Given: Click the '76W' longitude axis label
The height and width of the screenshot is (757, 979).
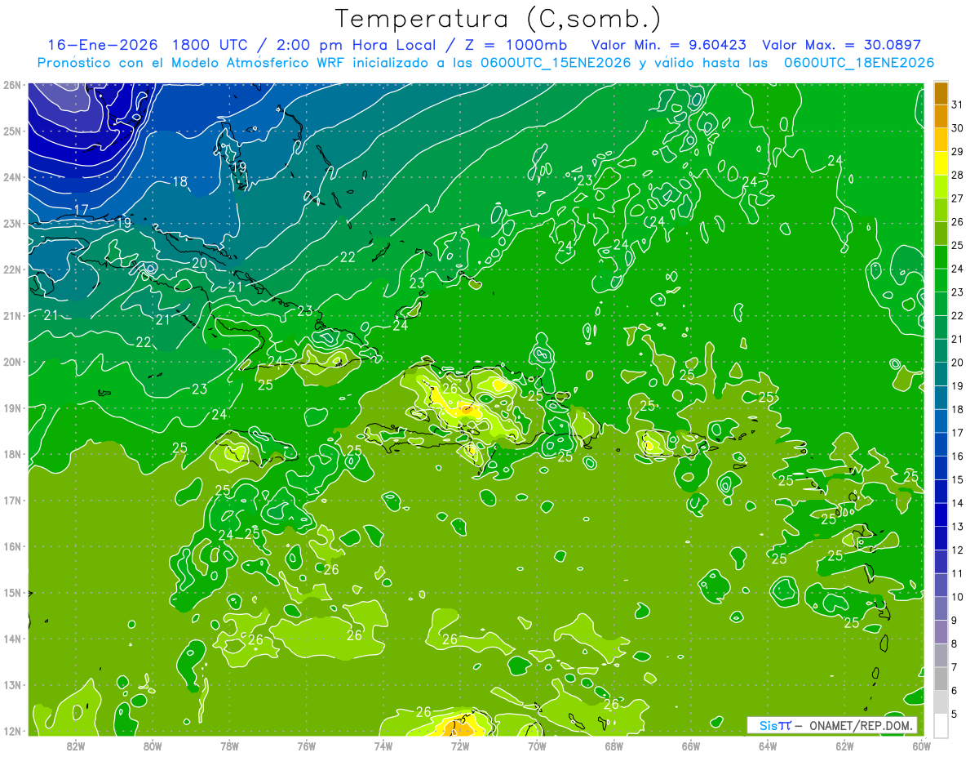Looking at the screenshot, I should click(306, 746).
